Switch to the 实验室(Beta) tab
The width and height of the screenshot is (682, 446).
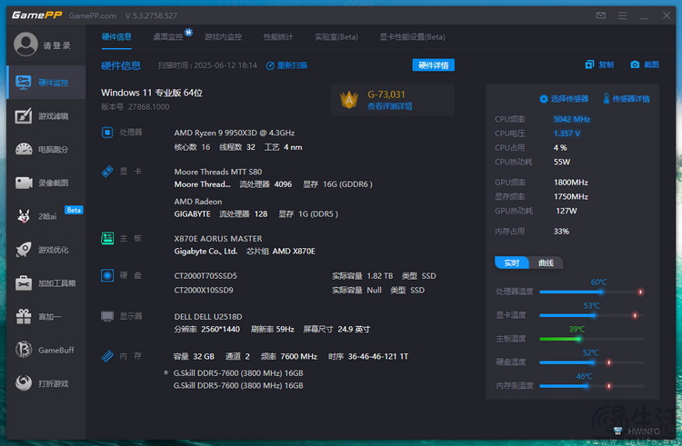[x=336, y=37]
